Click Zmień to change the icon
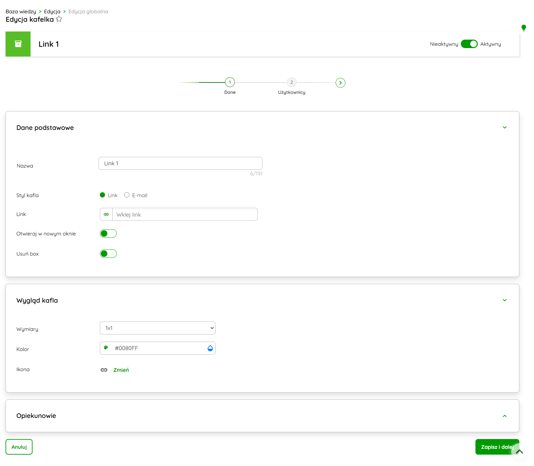534x466 pixels. point(121,370)
